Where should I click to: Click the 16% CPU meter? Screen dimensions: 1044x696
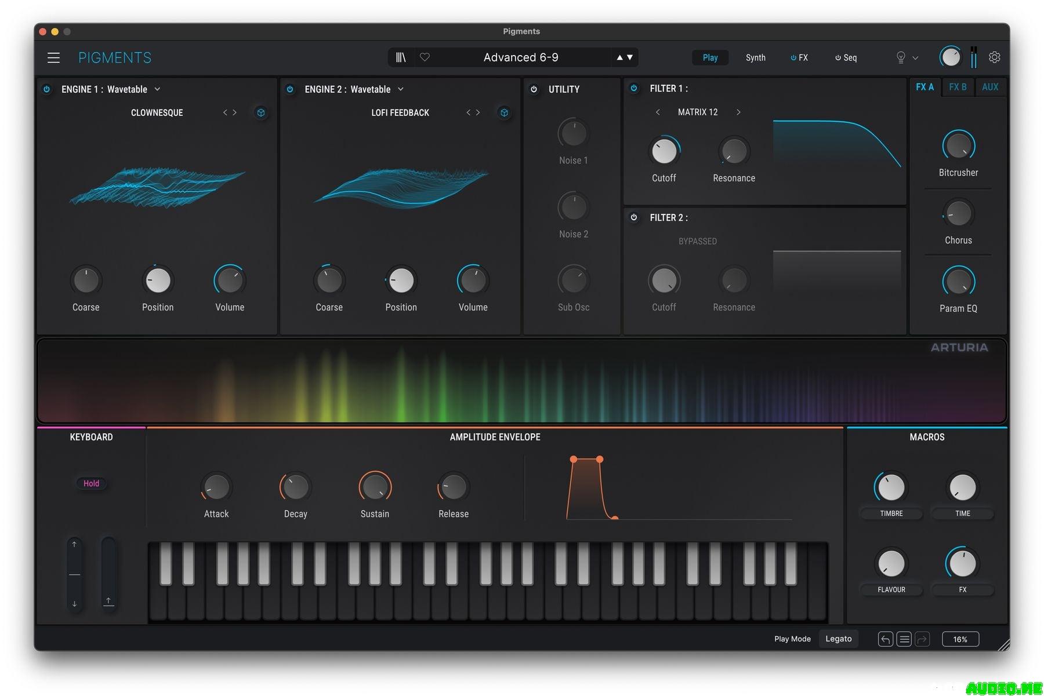click(x=960, y=639)
